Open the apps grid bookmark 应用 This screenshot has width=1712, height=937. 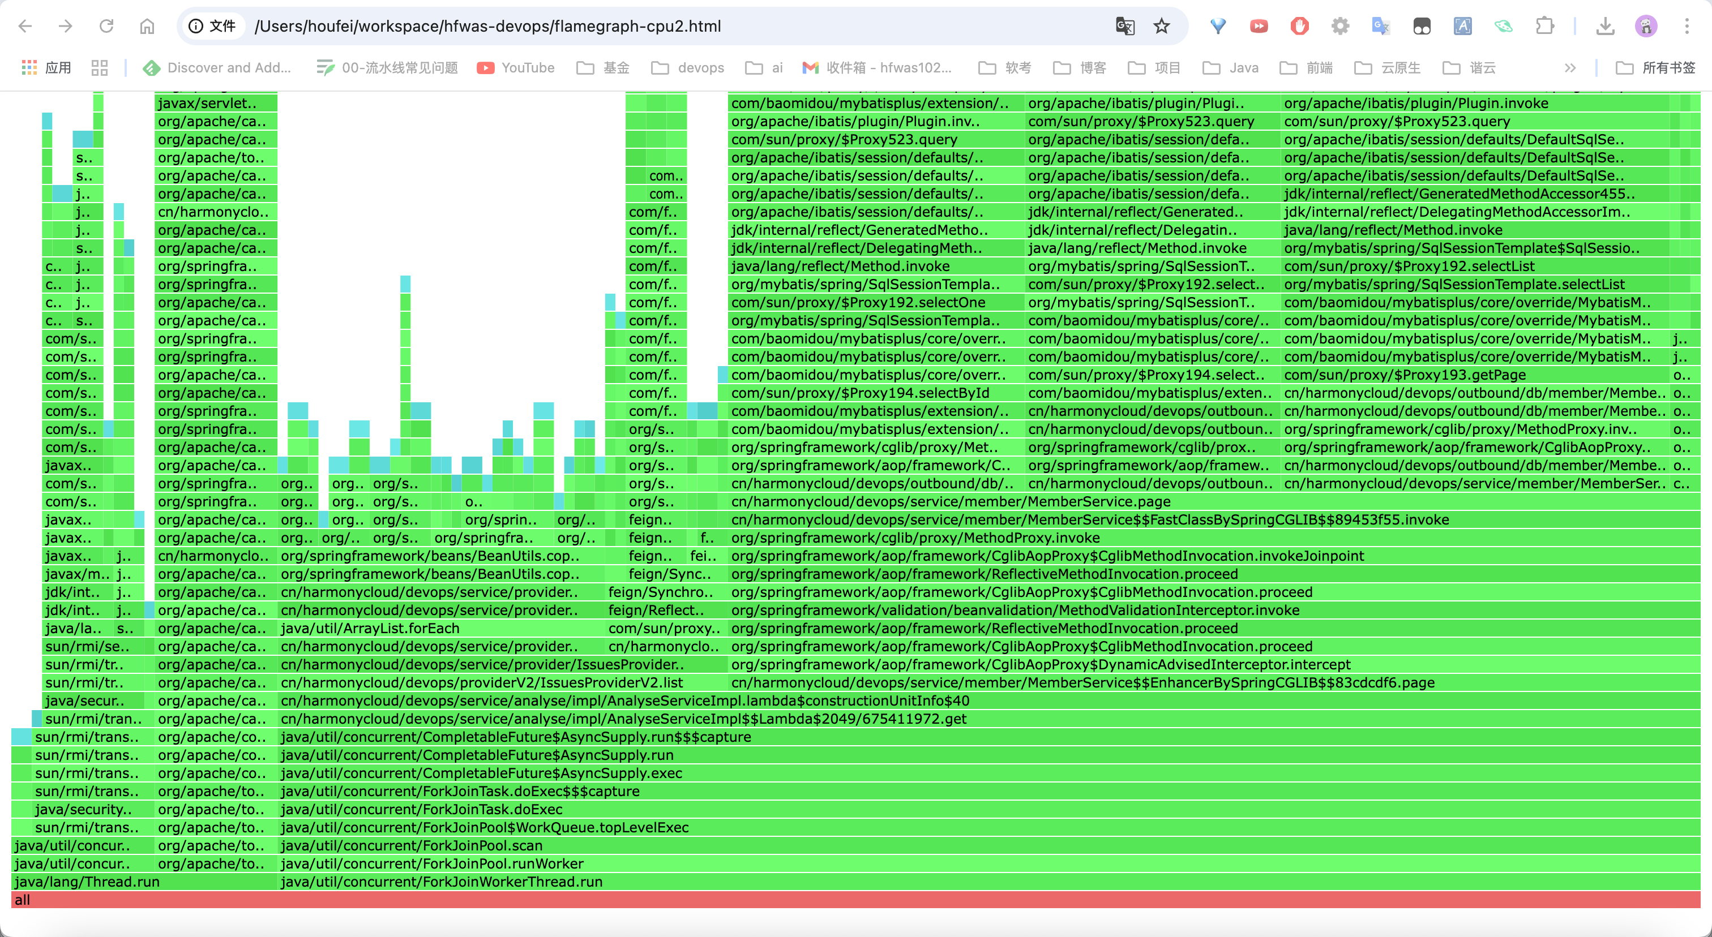(46, 67)
